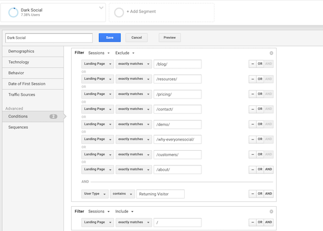The height and width of the screenshot is (231, 323).
Task: Add OR condition on Returning Visitor row
Action: point(260,194)
